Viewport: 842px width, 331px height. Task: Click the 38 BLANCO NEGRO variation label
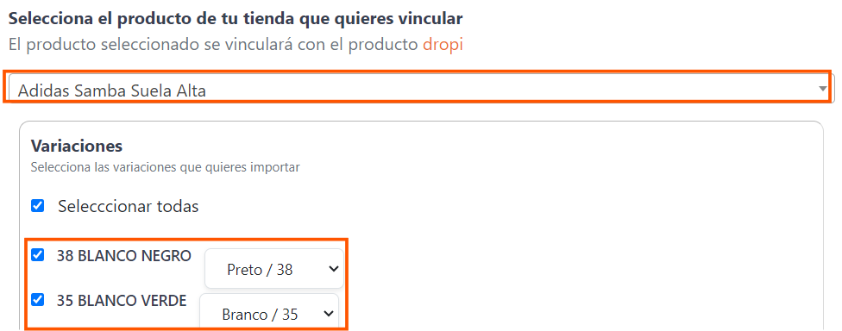pyautogui.click(x=124, y=256)
